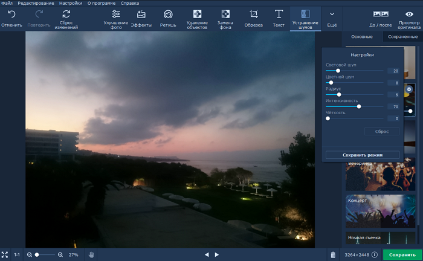Open the gear settings on the preset thumbnail
The image size is (423, 261).
409,89
